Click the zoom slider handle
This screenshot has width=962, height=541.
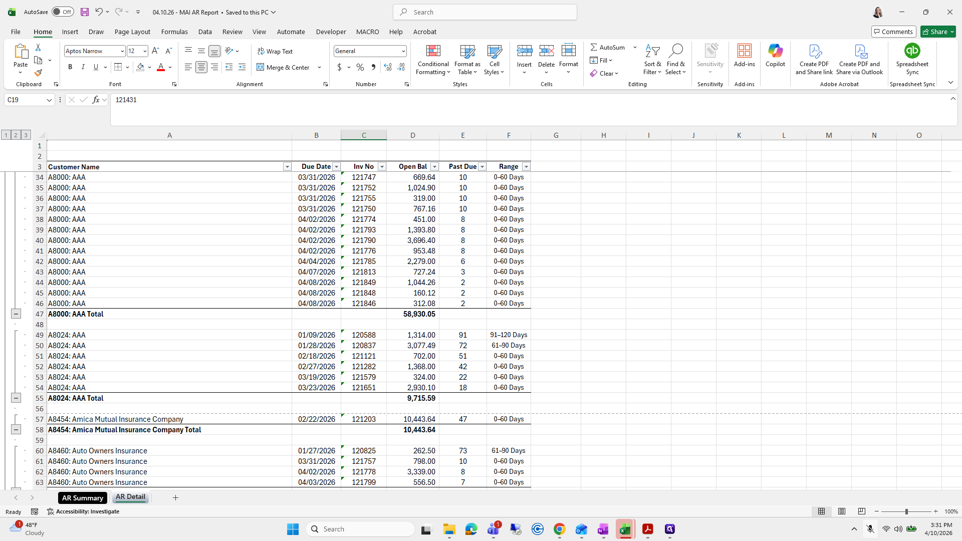tap(906, 511)
